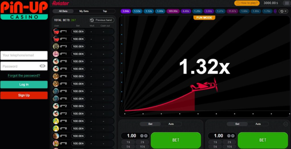Choose 1$ quick bet in right panel

click(x=215, y=142)
